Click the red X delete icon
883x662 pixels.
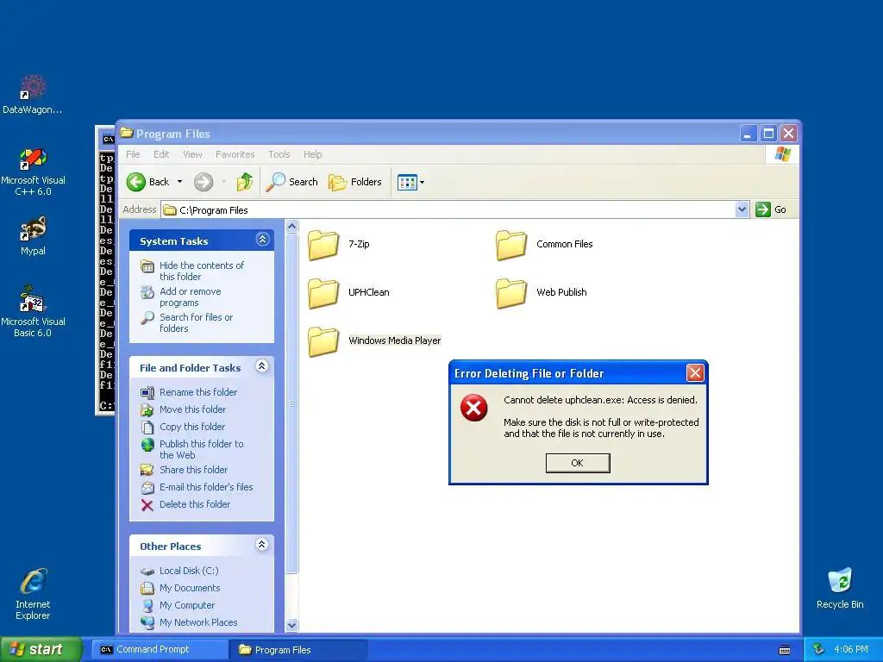click(147, 505)
